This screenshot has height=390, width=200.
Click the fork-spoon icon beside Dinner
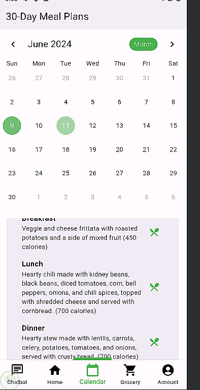pos(154,342)
